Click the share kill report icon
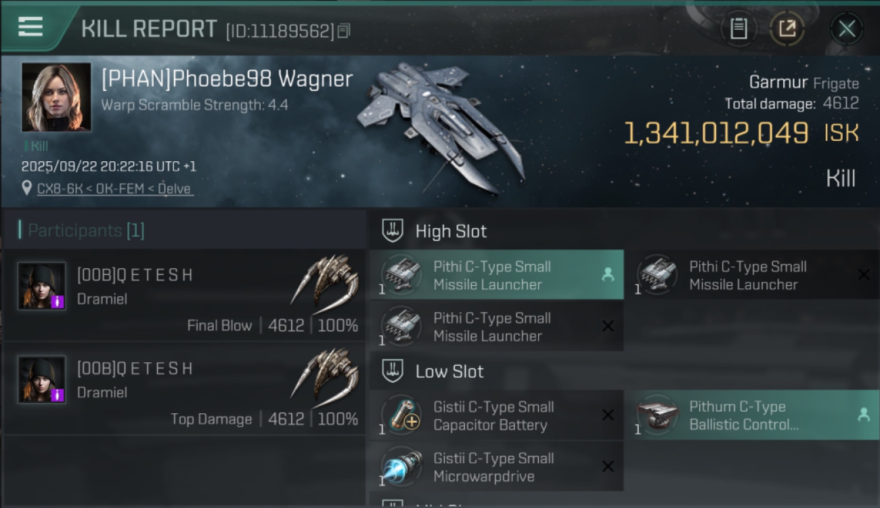The width and height of the screenshot is (880, 508). click(x=787, y=28)
